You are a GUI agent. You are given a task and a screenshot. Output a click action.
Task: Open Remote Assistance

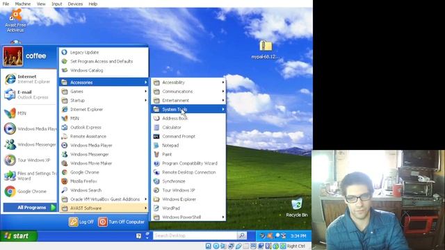[104, 136]
